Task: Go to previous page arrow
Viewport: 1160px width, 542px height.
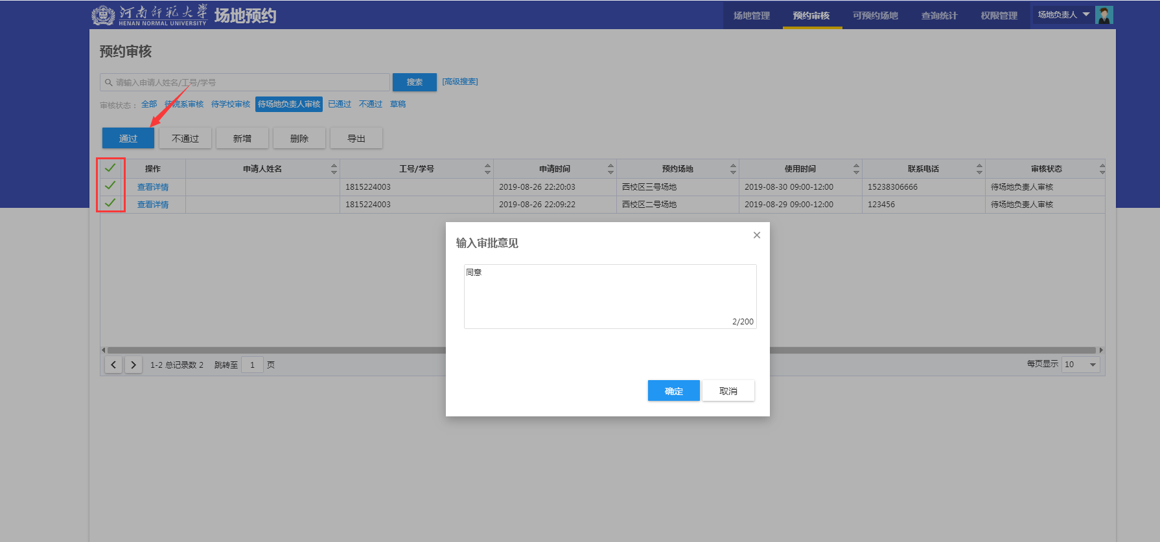Action: (113, 365)
